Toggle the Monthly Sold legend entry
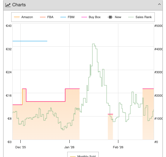This screenshot has height=157, width=166. 83,156
